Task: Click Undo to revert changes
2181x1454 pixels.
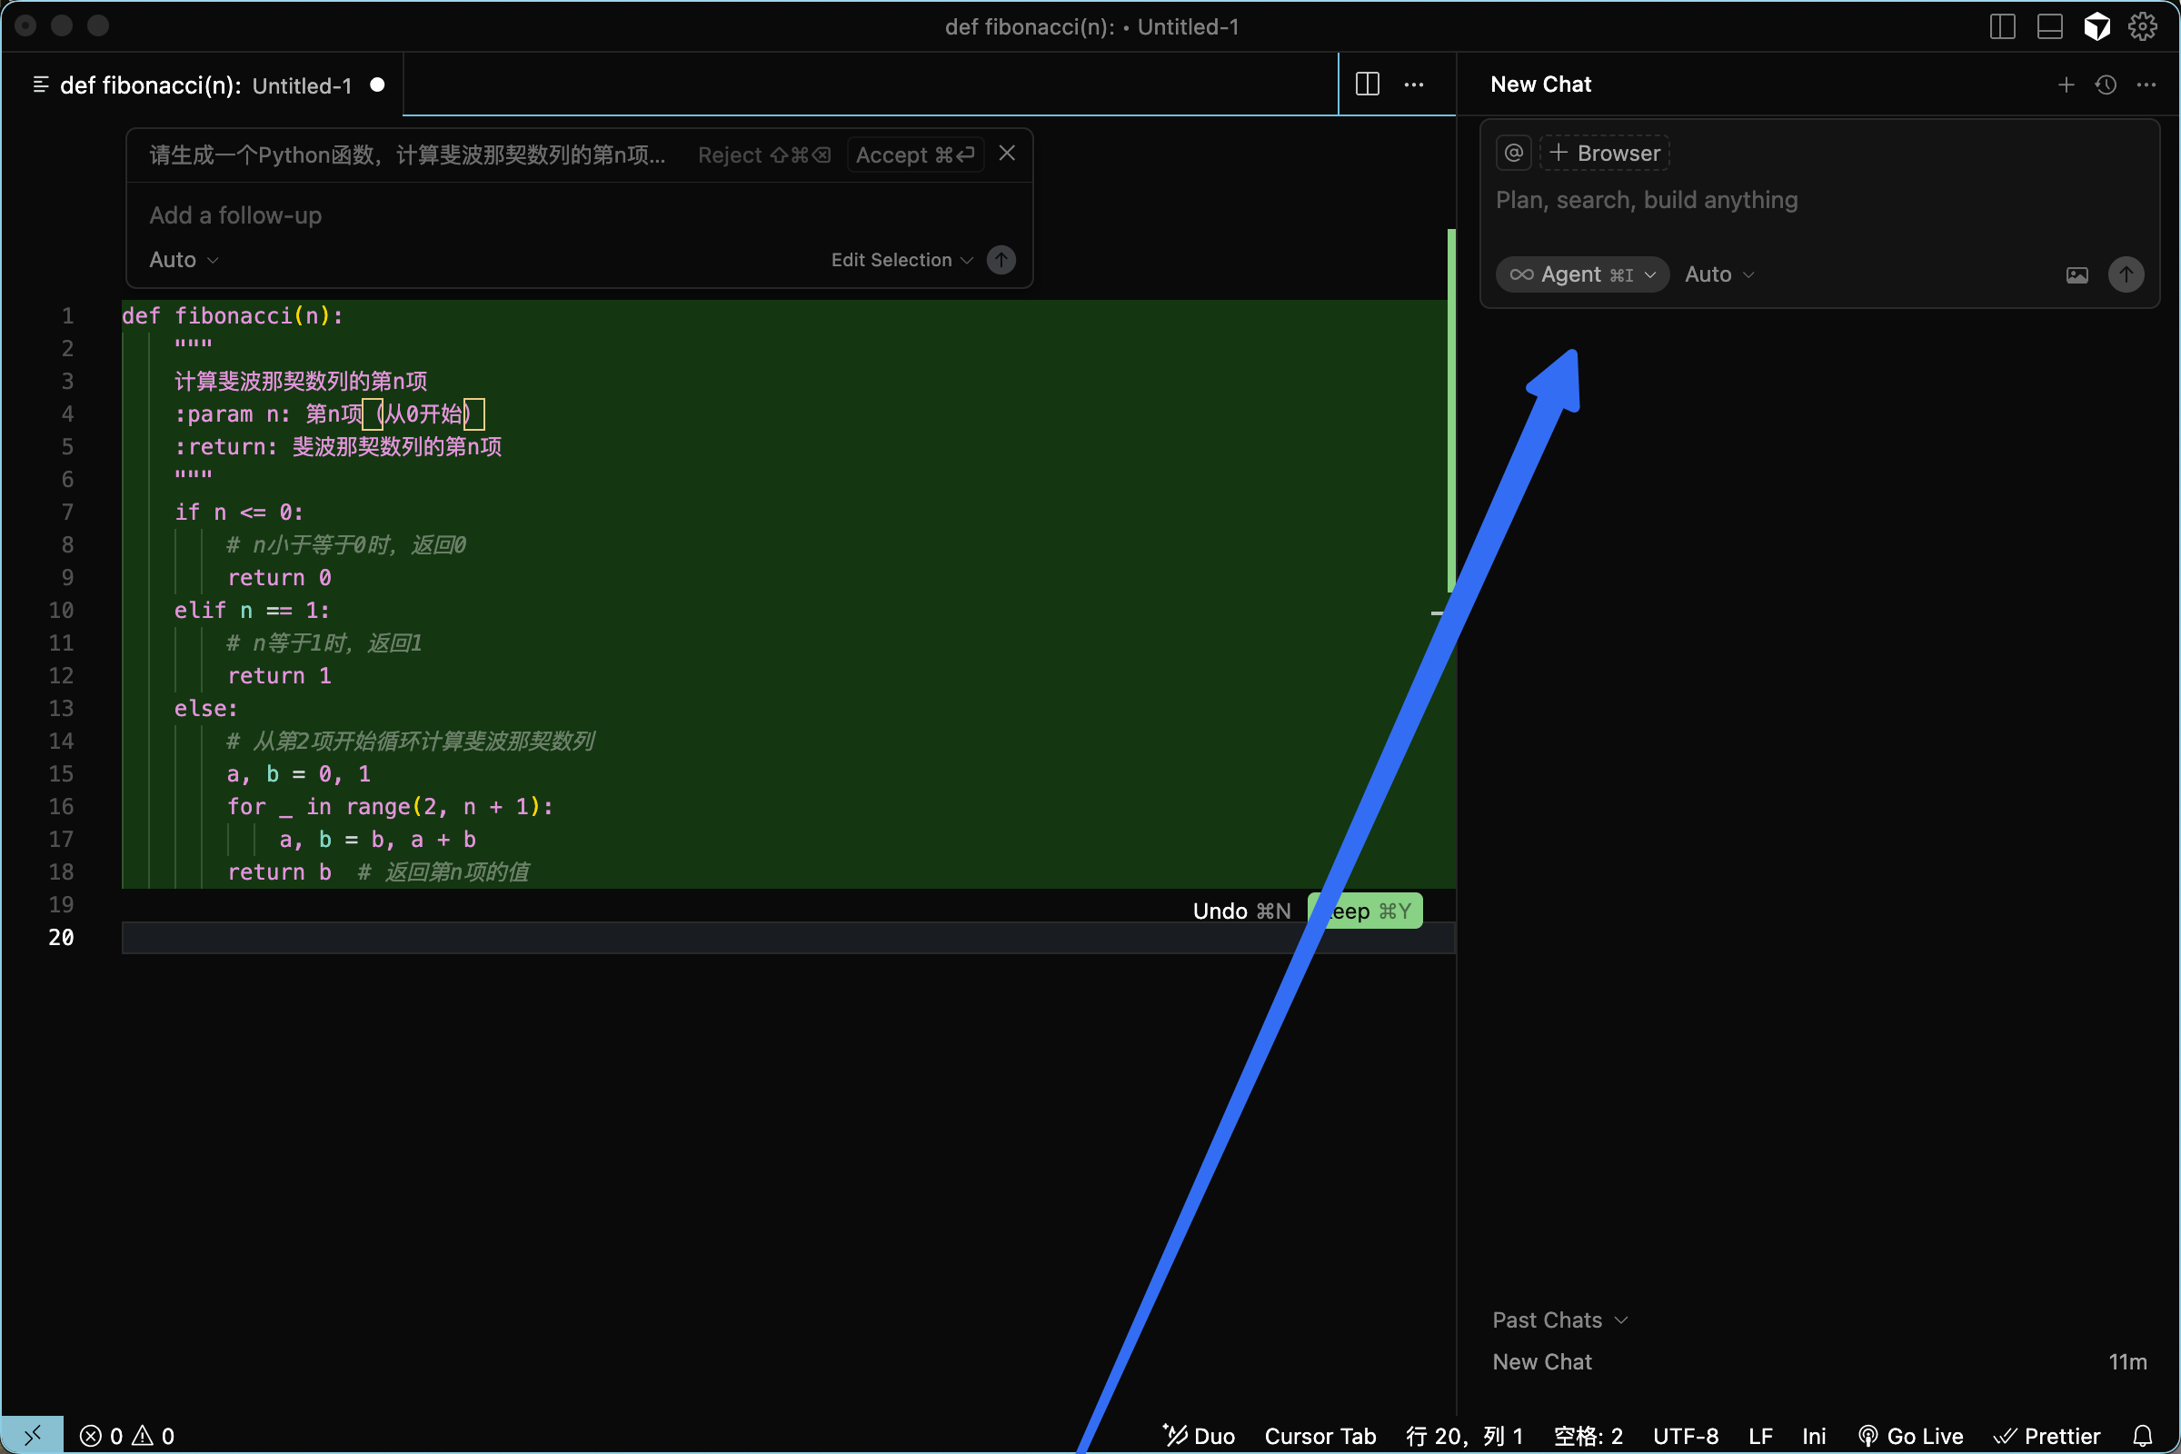Action: click(x=1240, y=911)
